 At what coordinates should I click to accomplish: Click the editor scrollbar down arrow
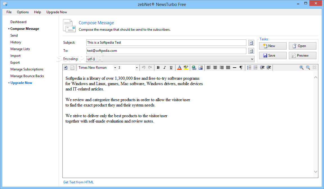click(316, 172)
